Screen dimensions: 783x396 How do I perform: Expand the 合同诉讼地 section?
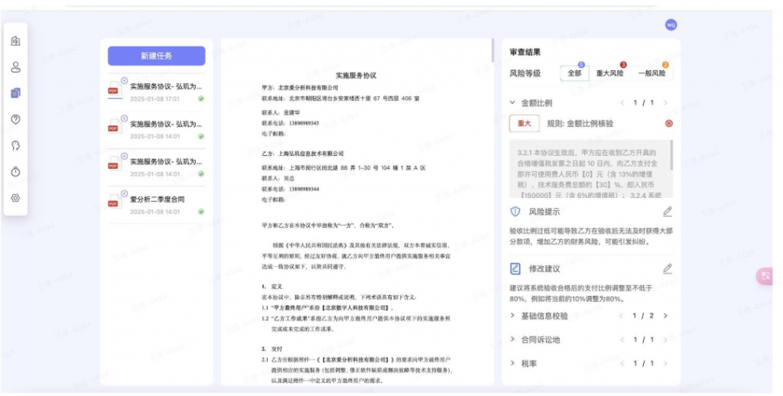pyautogui.click(x=513, y=339)
